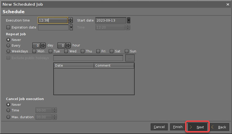The height and width of the screenshot is (134, 232).
Task: Check the Mon weekday checkbox
Action: 34,51
